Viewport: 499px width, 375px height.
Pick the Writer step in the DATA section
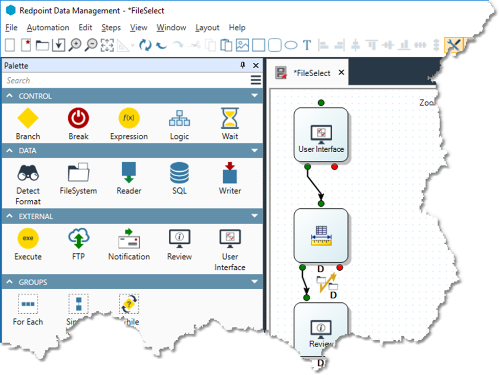tap(230, 173)
